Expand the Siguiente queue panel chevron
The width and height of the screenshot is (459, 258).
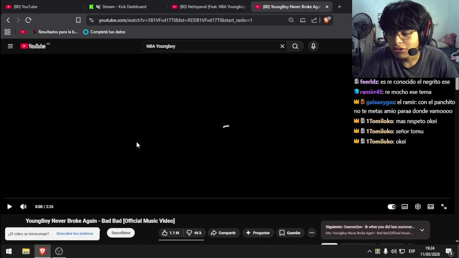(x=422, y=230)
